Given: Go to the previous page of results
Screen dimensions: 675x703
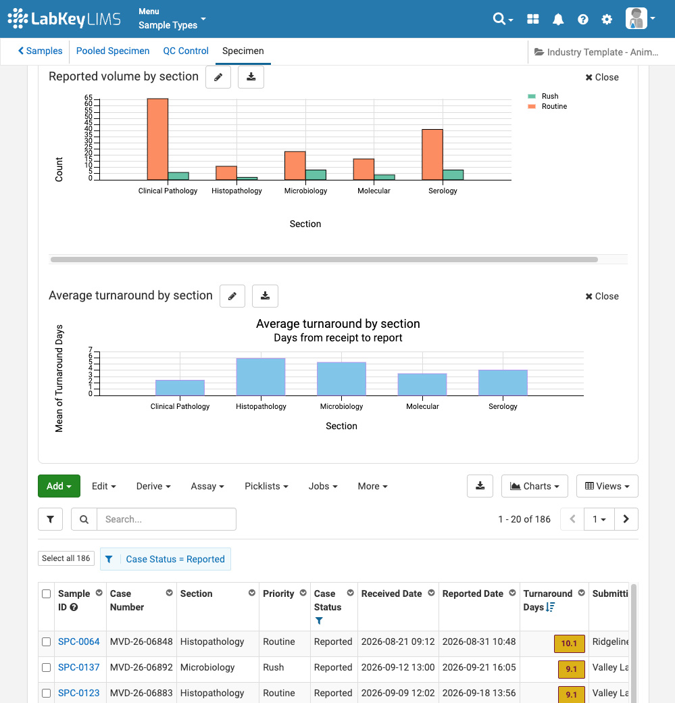Looking at the screenshot, I should [572, 519].
